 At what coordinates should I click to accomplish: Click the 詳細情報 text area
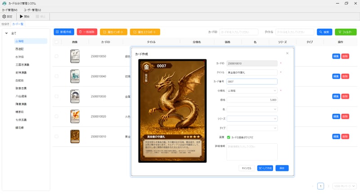click(x=252, y=151)
